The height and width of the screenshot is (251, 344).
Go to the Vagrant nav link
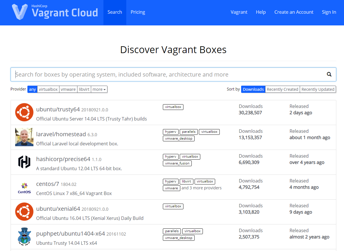click(239, 12)
